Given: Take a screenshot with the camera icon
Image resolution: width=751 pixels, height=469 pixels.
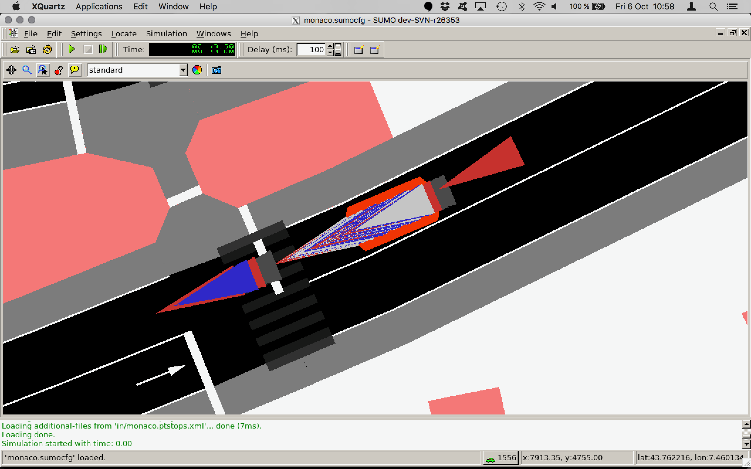Looking at the screenshot, I should [x=216, y=70].
